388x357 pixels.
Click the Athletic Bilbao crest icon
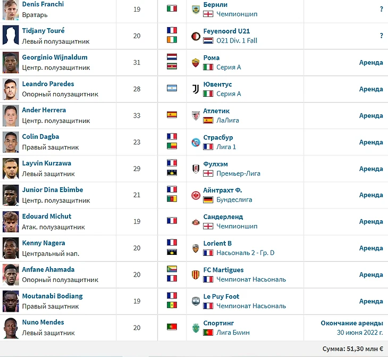coord(196,115)
